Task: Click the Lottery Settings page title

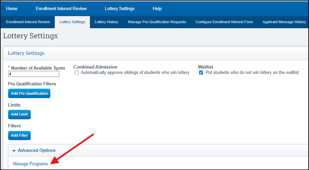Action: click(x=31, y=36)
